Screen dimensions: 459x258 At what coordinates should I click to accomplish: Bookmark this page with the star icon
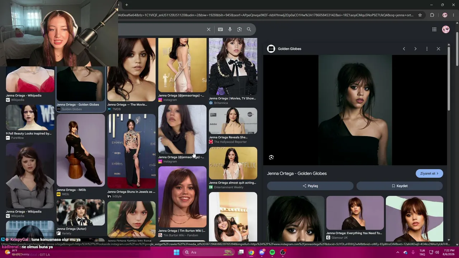point(420,15)
